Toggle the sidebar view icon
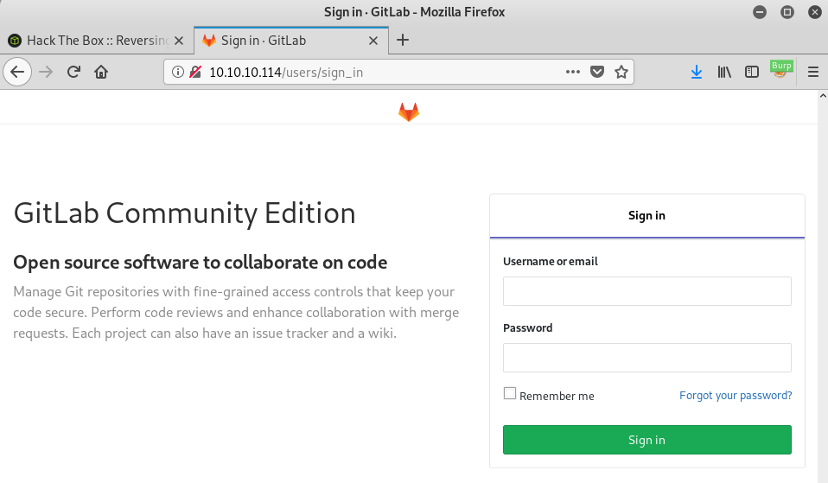Viewport: 828px width, 483px height. coord(752,72)
